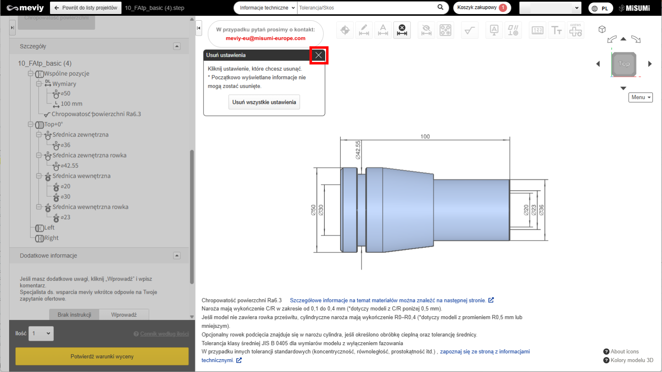662x372 pixels.
Task: Select the Wprowadź tab
Action: tap(124, 315)
